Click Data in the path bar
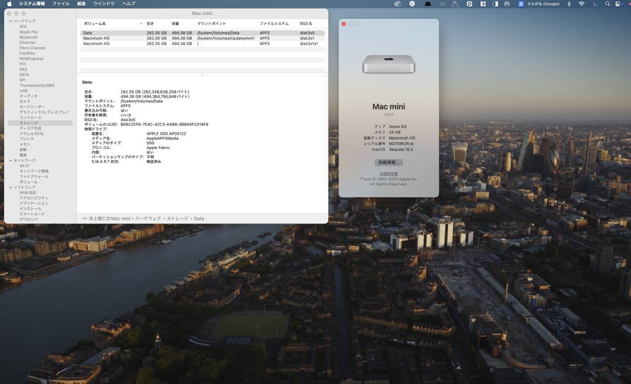 click(x=199, y=218)
